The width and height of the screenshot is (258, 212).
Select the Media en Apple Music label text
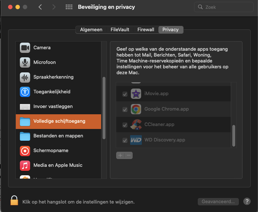(58, 165)
